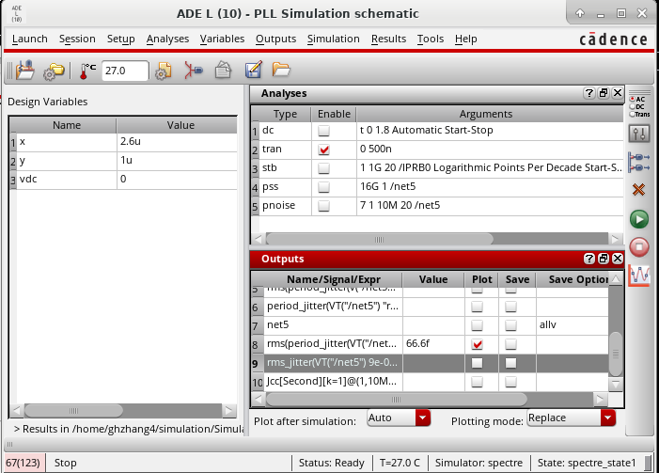Open the Results menu
Image resolution: width=659 pixels, height=473 pixels.
point(389,39)
